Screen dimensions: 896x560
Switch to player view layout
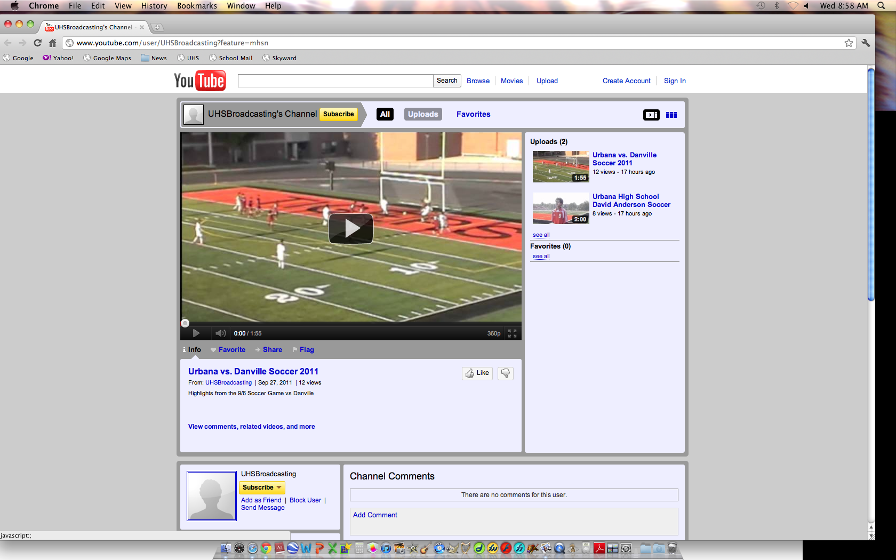click(651, 115)
